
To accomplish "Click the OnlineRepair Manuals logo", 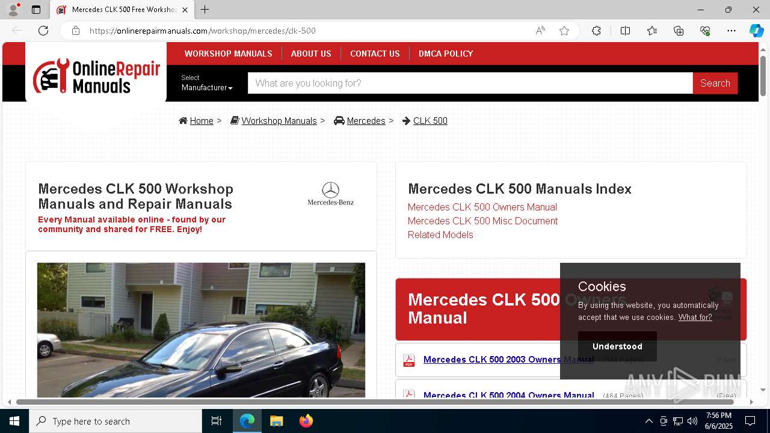I will (x=96, y=76).
